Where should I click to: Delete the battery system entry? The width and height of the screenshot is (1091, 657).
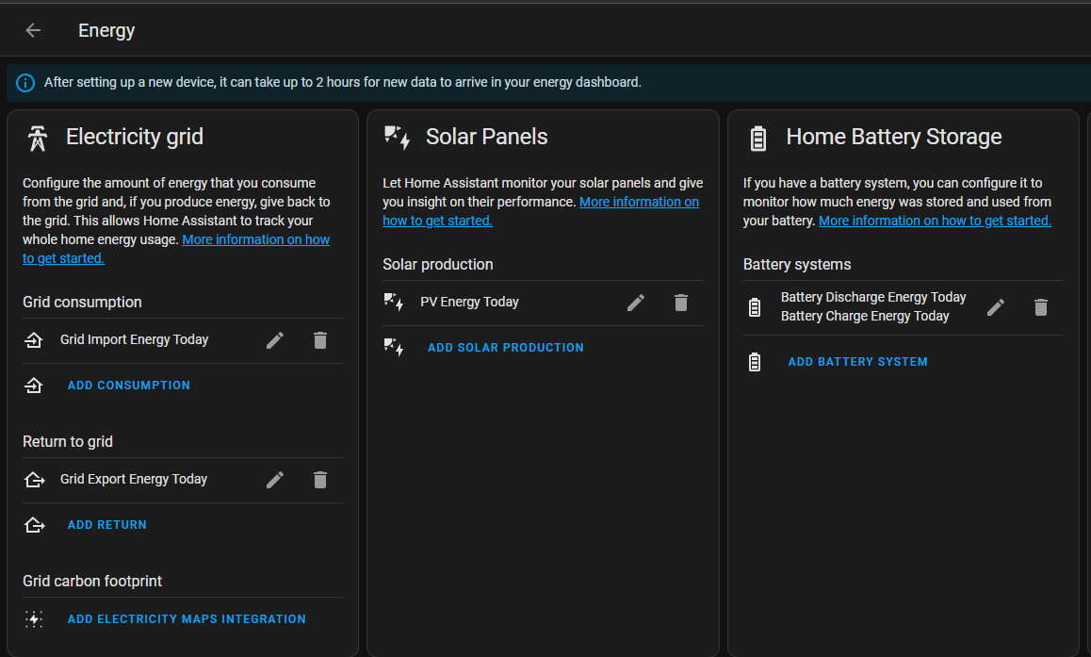pyautogui.click(x=1041, y=306)
